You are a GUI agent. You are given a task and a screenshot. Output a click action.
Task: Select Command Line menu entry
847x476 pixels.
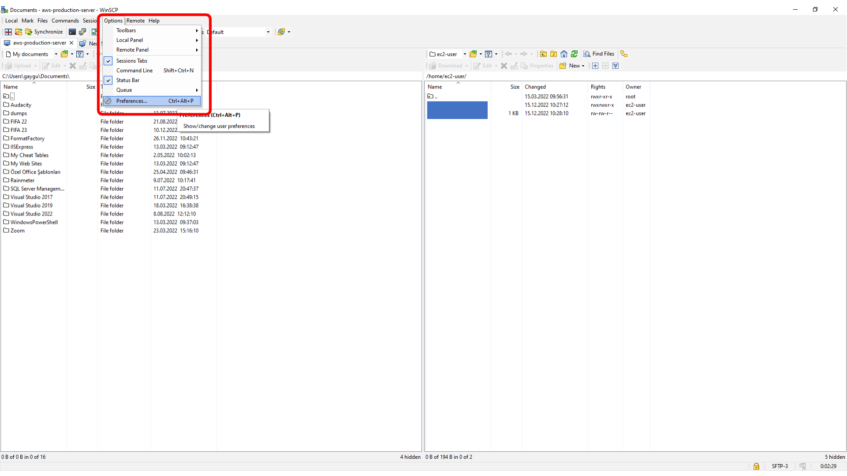pos(152,71)
